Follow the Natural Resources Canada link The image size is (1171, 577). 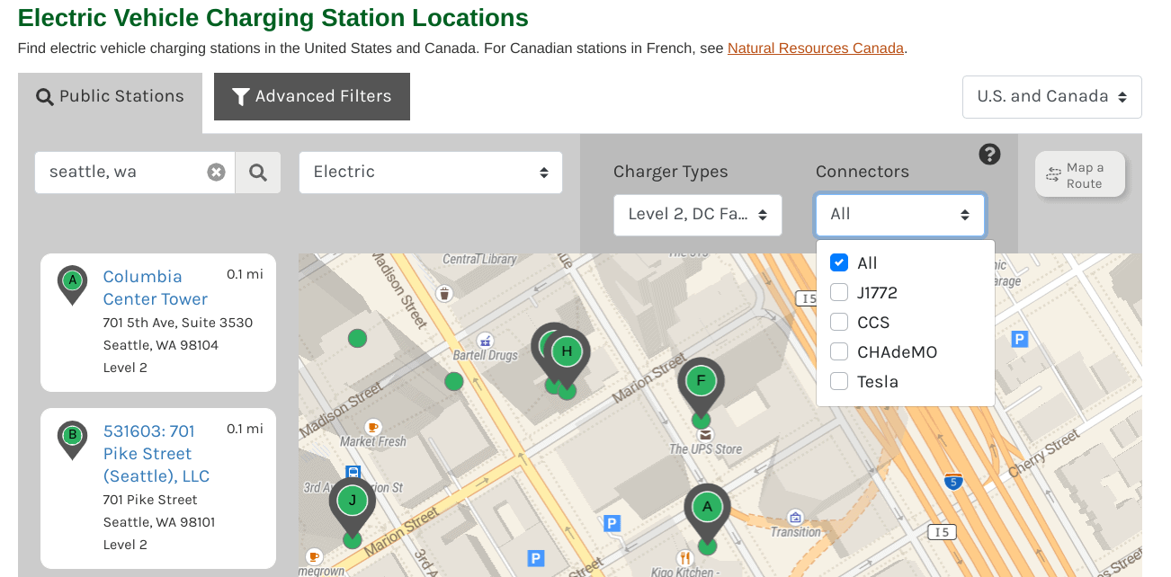point(815,49)
